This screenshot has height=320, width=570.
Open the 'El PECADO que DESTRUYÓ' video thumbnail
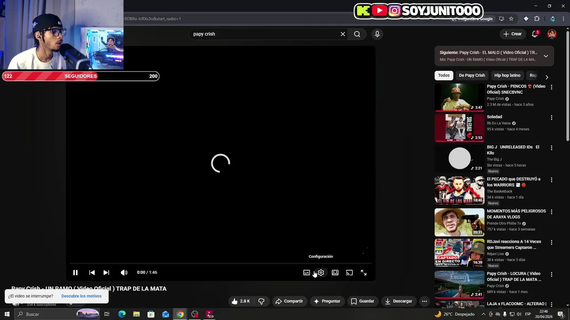pyautogui.click(x=459, y=190)
